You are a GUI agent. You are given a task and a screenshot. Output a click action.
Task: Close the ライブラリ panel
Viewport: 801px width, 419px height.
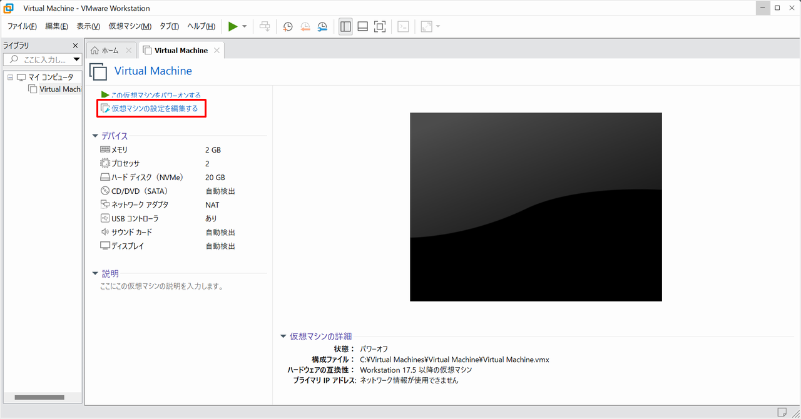[75, 46]
